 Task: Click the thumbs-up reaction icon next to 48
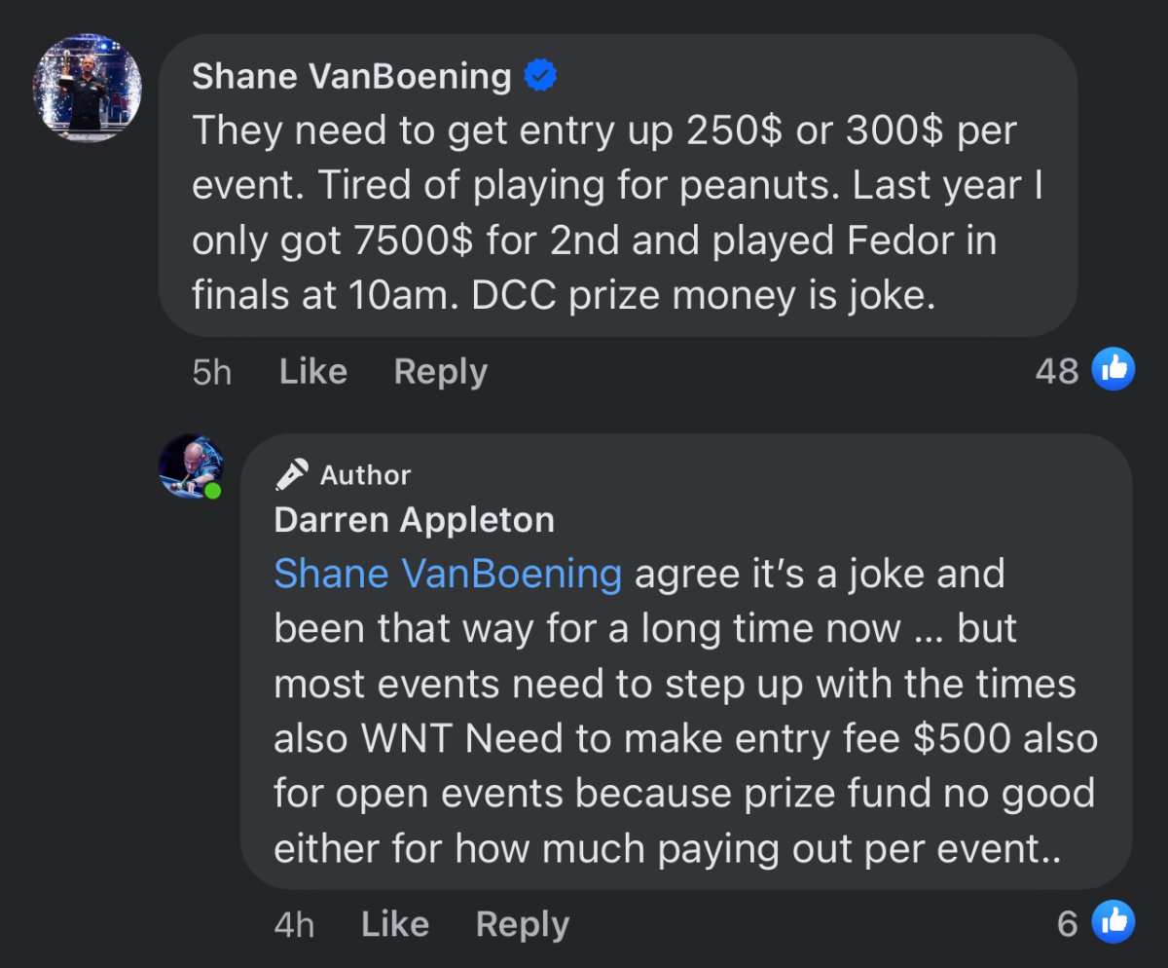1113,370
